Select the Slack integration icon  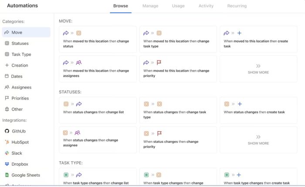click(x=7, y=153)
